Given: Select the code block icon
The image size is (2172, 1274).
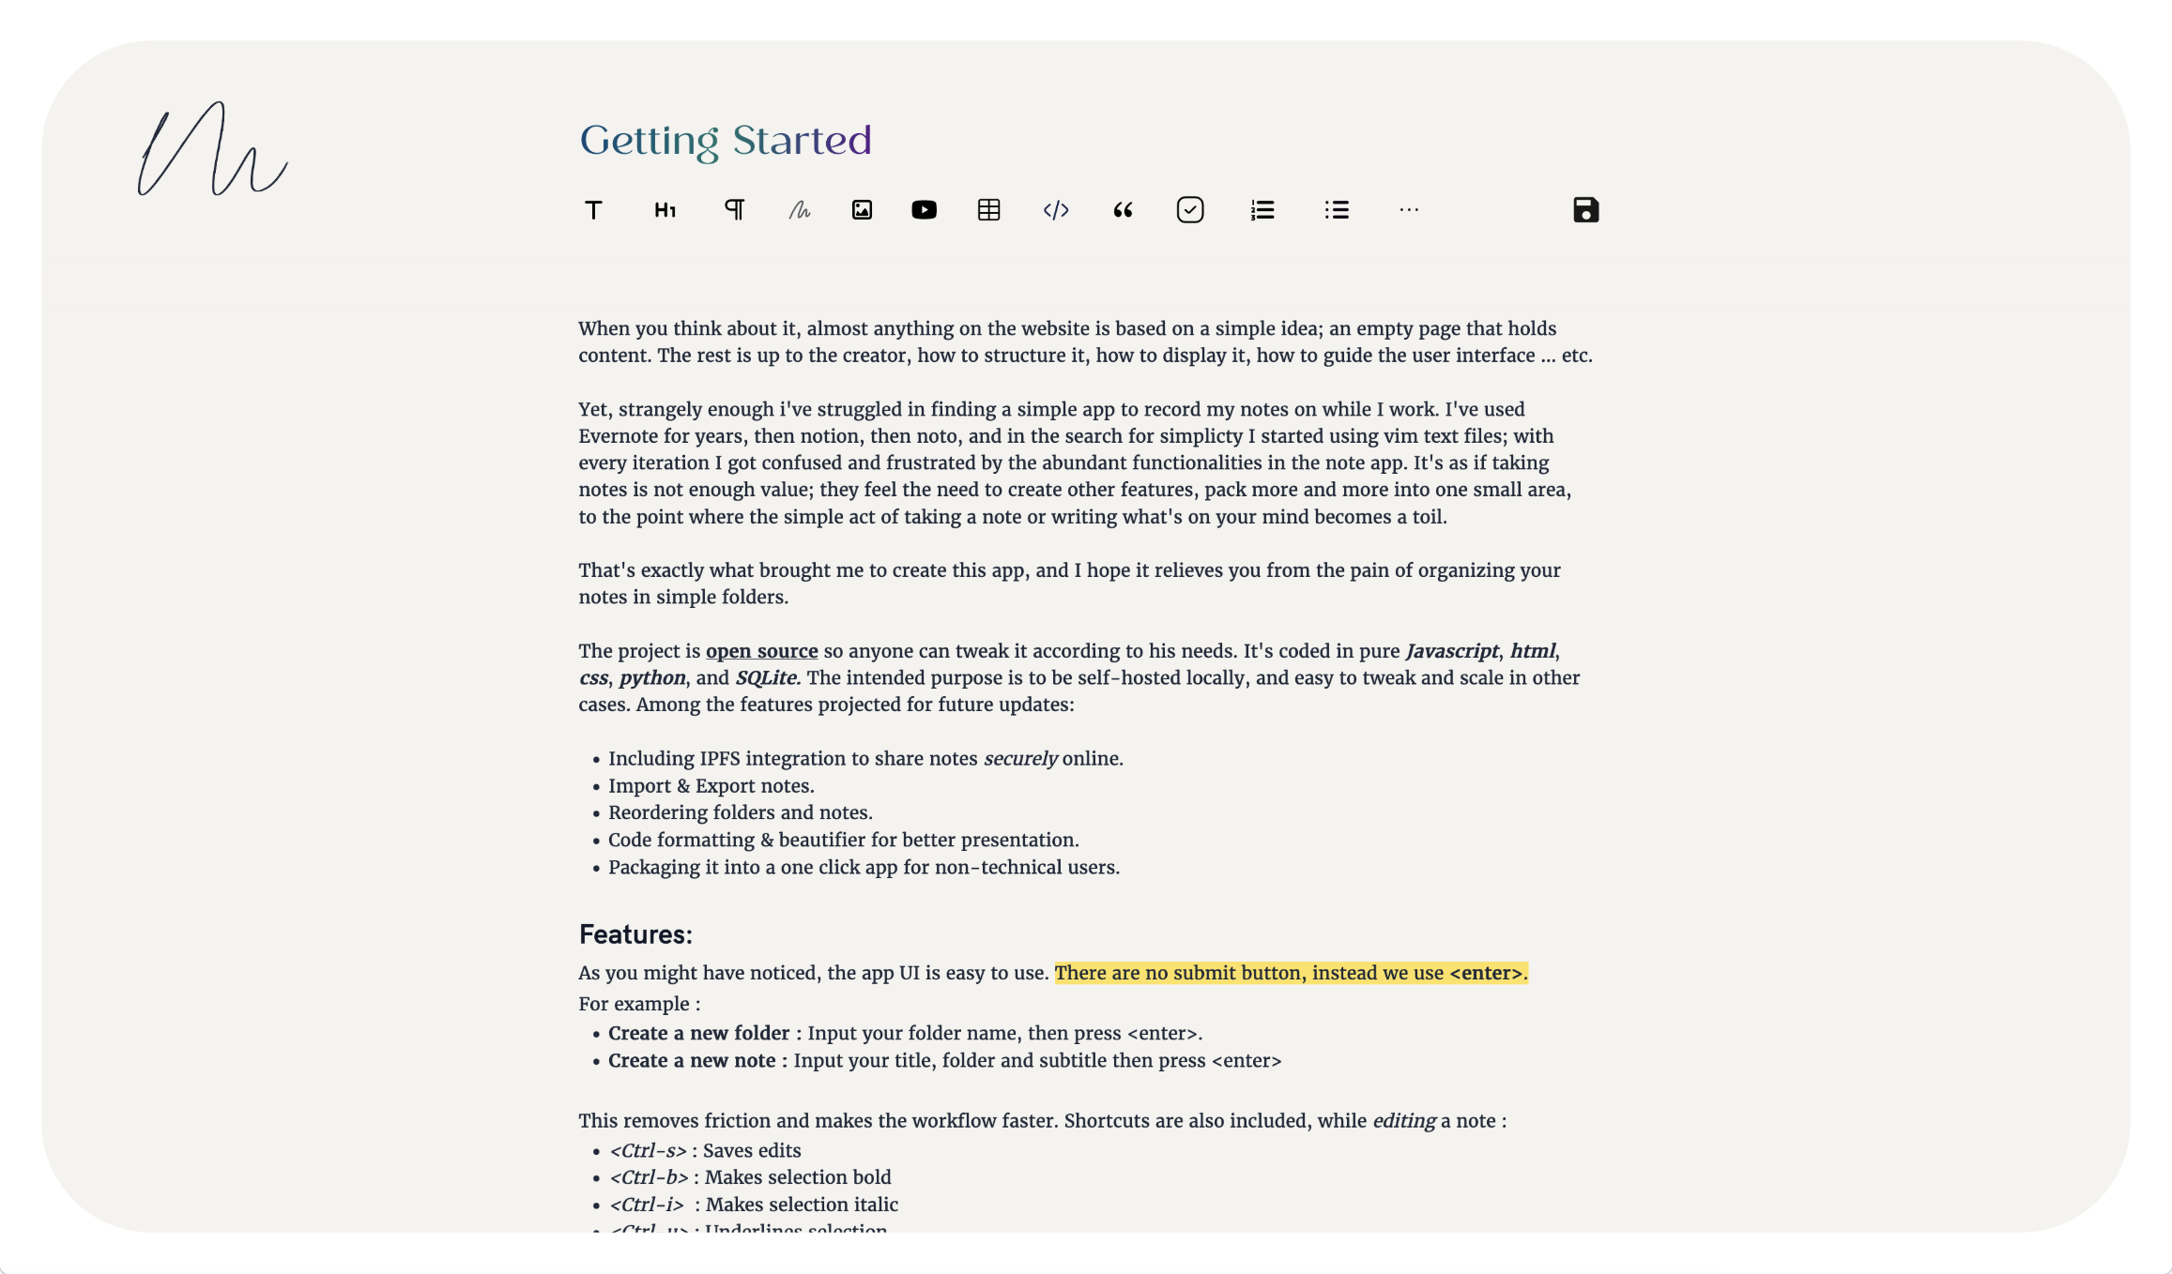Looking at the screenshot, I should (x=1056, y=209).
